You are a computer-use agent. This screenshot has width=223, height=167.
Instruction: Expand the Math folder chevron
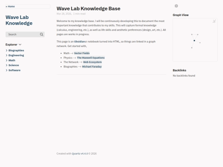7,60
